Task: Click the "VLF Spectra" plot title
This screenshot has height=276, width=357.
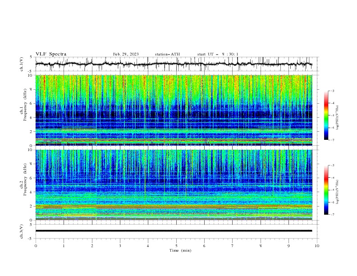Action: pyautogui.click(x=51, y=54)
